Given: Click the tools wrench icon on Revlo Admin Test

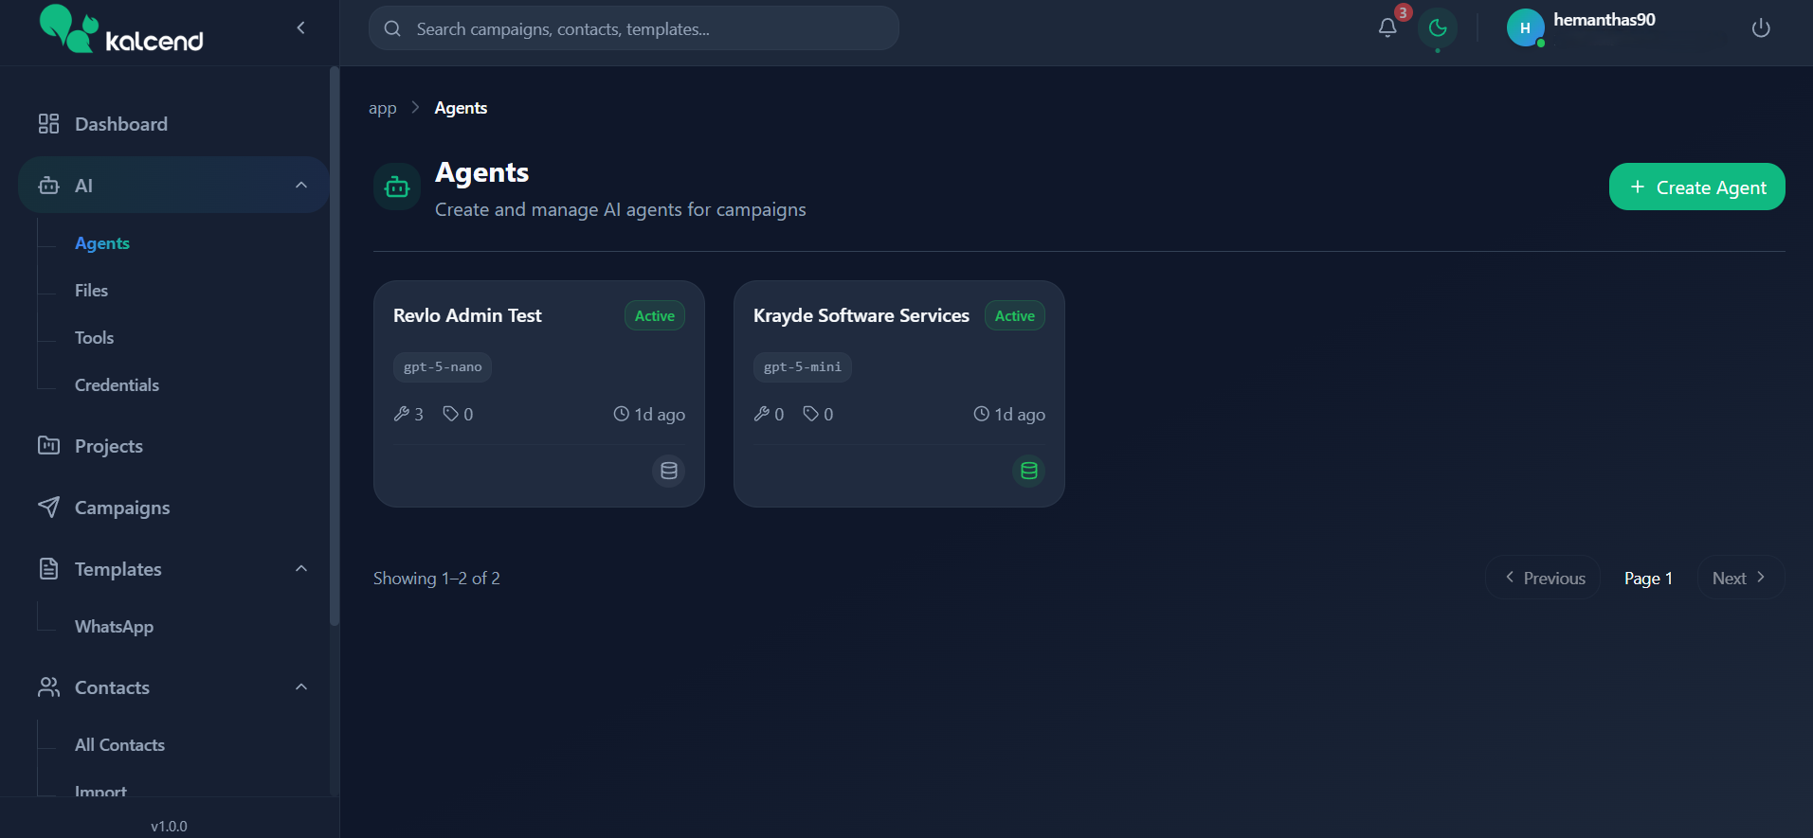Looking at the screenshot, I should (403, 413).
